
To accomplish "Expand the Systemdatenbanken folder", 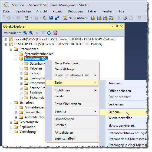I will [x=16, y=54].
